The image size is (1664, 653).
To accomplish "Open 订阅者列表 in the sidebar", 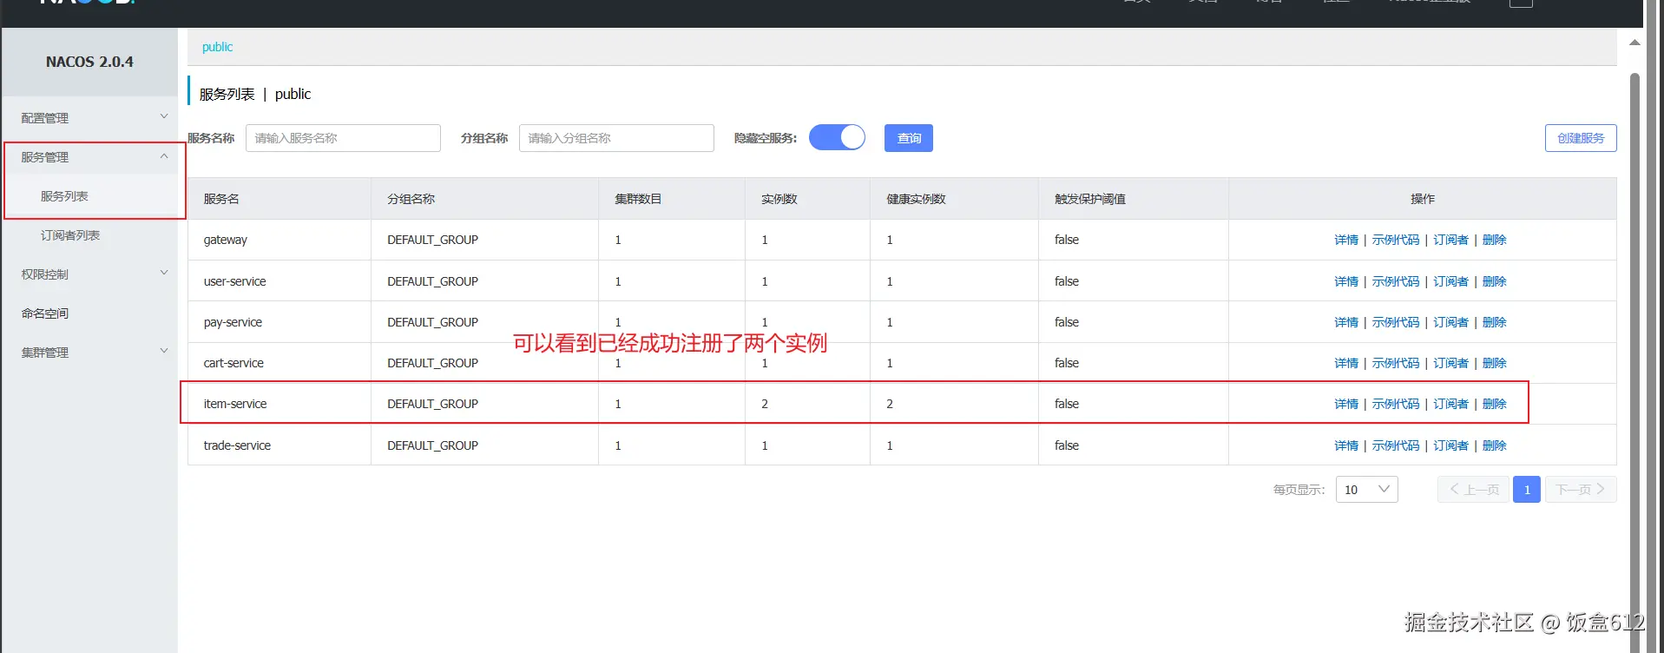I will (x=70, y=235).
